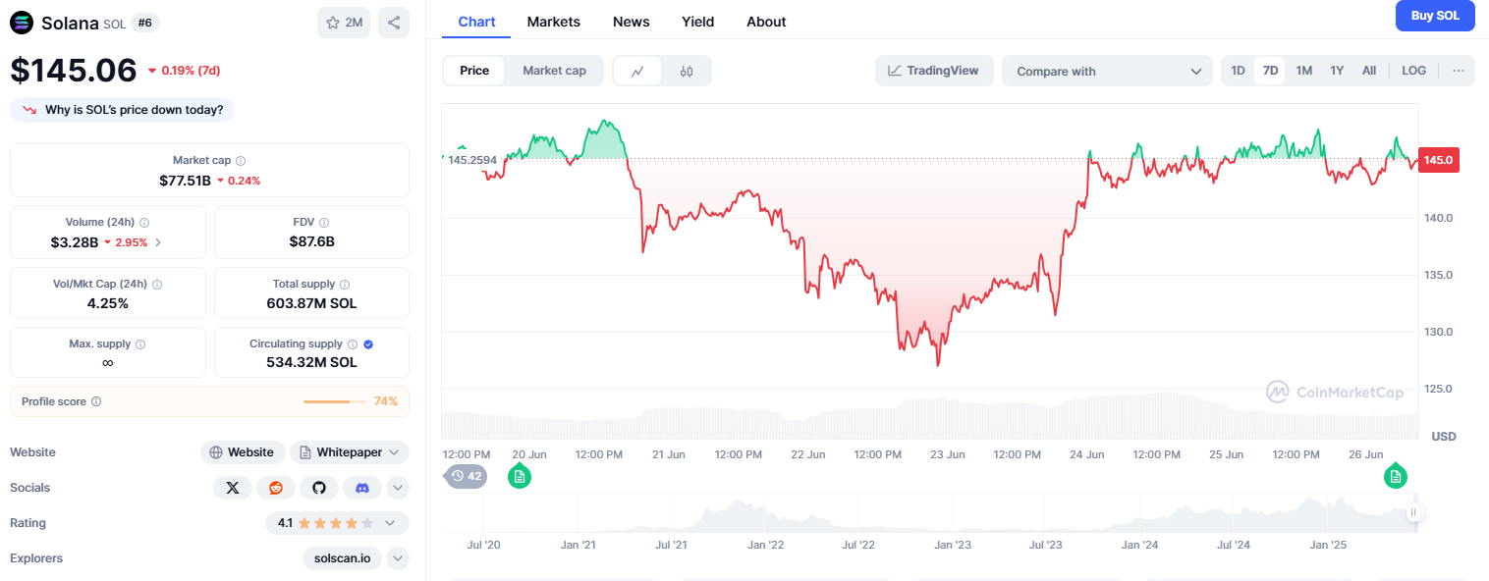Click the 42 events history badge
Viewport: 1489px width, 581px height.
467,477
